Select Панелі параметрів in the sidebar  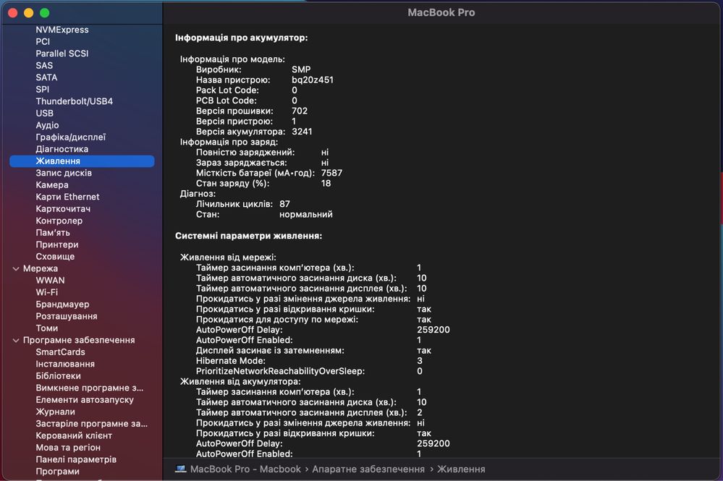point(76,460)
